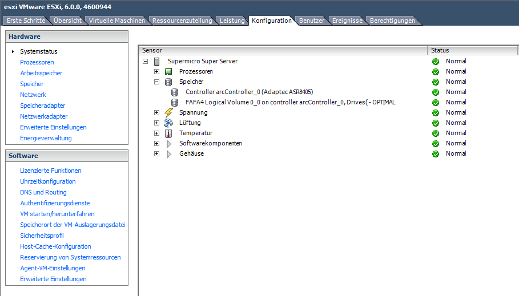Click the Supermicro Super Server host icon
The image size is (519, 296).
(x=157, y=62)
